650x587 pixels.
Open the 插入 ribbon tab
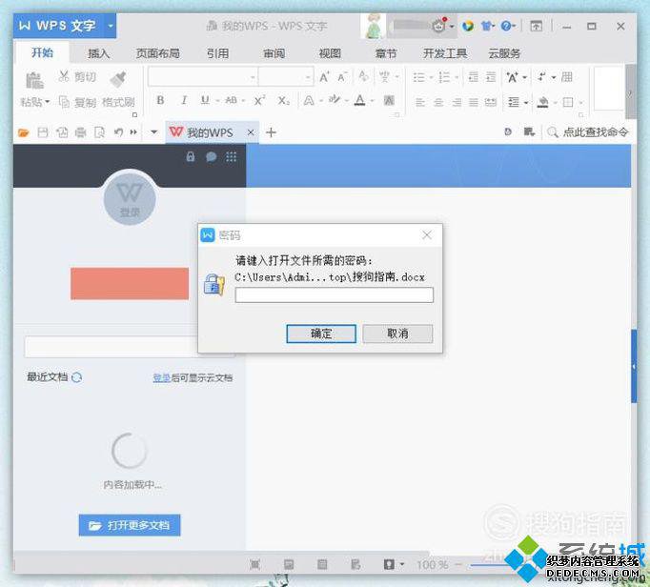click(x=98, y=53)
